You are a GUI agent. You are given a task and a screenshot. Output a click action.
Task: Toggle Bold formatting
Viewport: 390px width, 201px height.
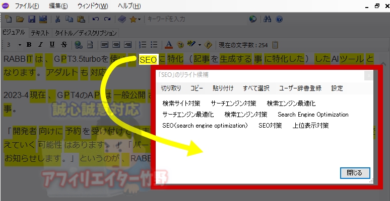click(29, 45)
